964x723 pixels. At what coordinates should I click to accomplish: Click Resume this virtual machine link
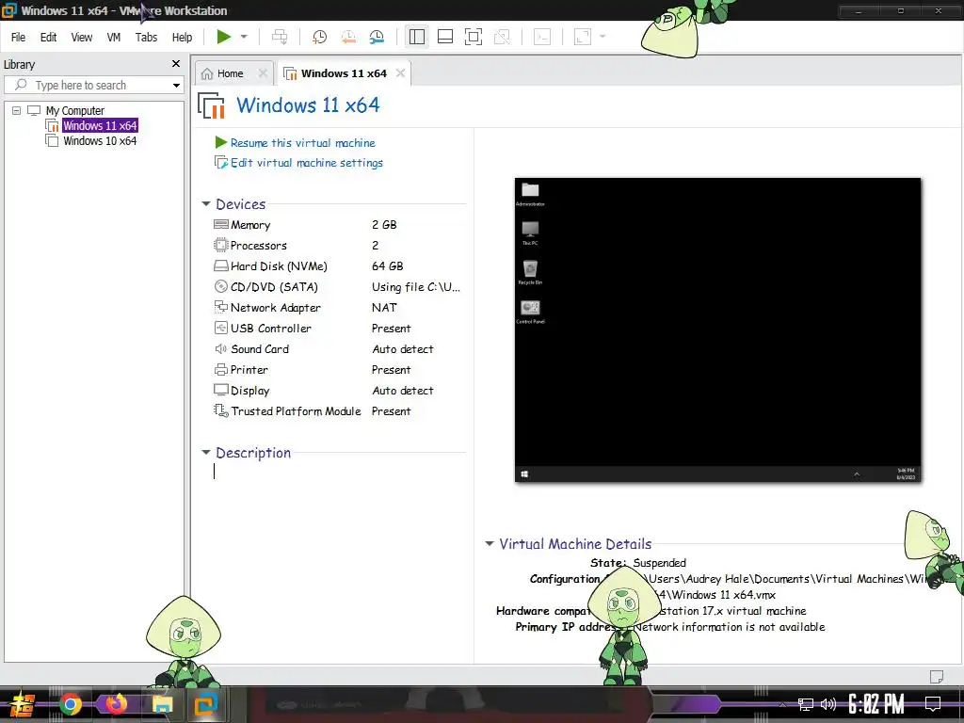[302, 143]
